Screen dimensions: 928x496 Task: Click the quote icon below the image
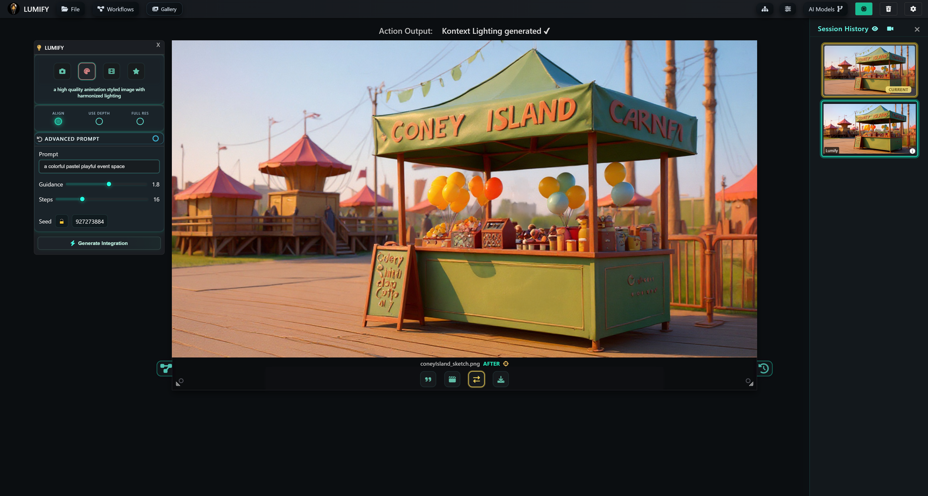428,379
